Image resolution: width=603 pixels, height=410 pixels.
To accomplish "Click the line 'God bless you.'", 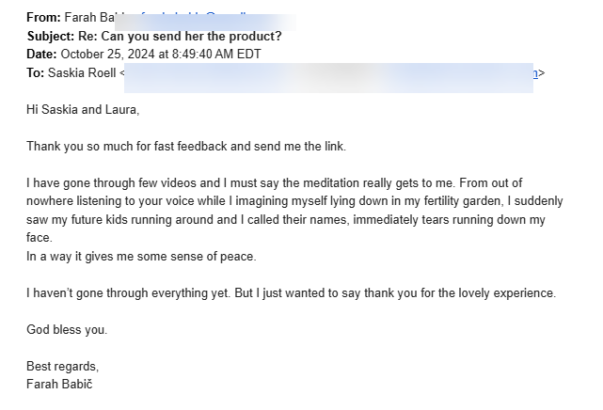I will coord(67,329).
